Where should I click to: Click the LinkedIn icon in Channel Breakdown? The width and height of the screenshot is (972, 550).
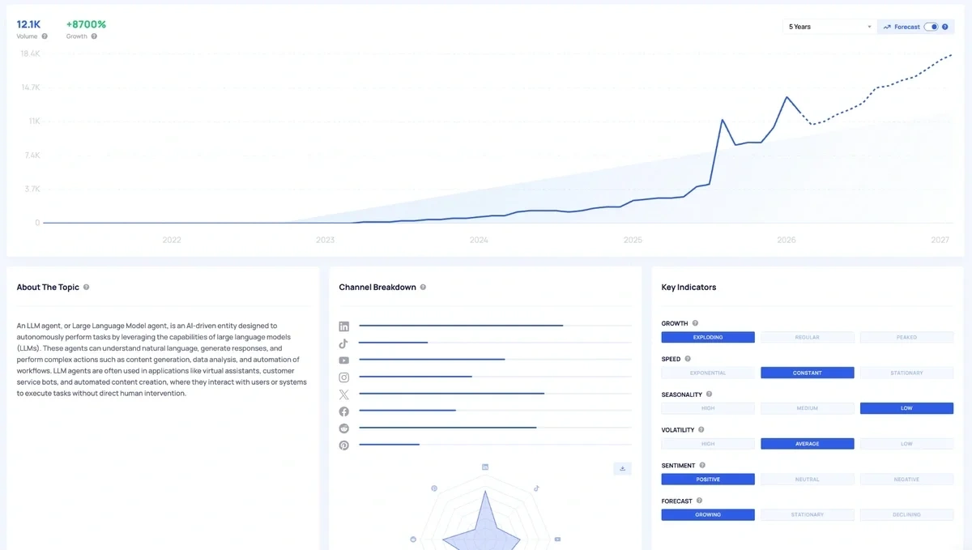344,326
